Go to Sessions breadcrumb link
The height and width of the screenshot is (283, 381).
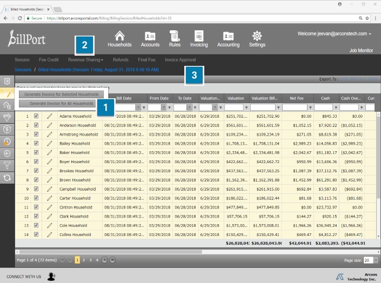(23, 70)
